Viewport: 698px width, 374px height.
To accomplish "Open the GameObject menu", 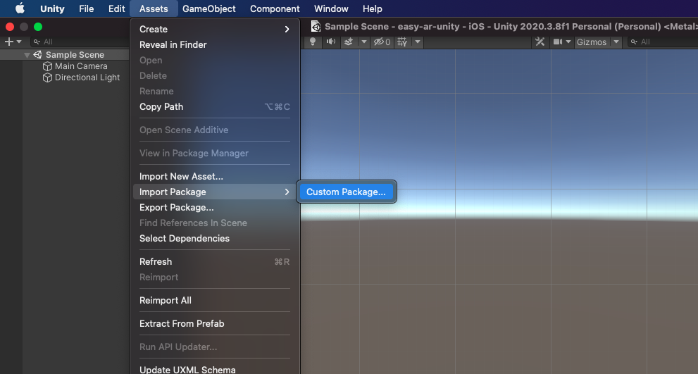I will click(208, 8).
